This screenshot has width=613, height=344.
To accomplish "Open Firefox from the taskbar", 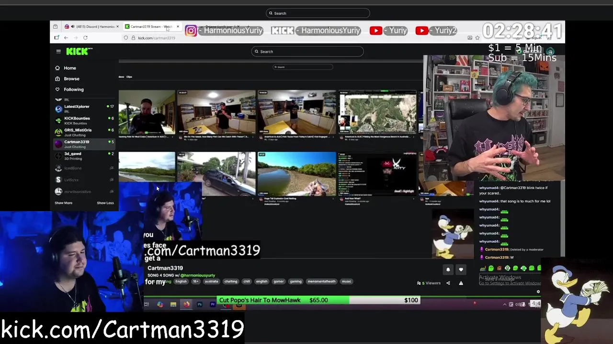I will coord(186,304).
